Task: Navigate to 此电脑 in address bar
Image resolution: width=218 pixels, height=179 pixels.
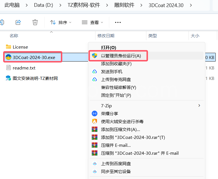Action: click(12, 5)
